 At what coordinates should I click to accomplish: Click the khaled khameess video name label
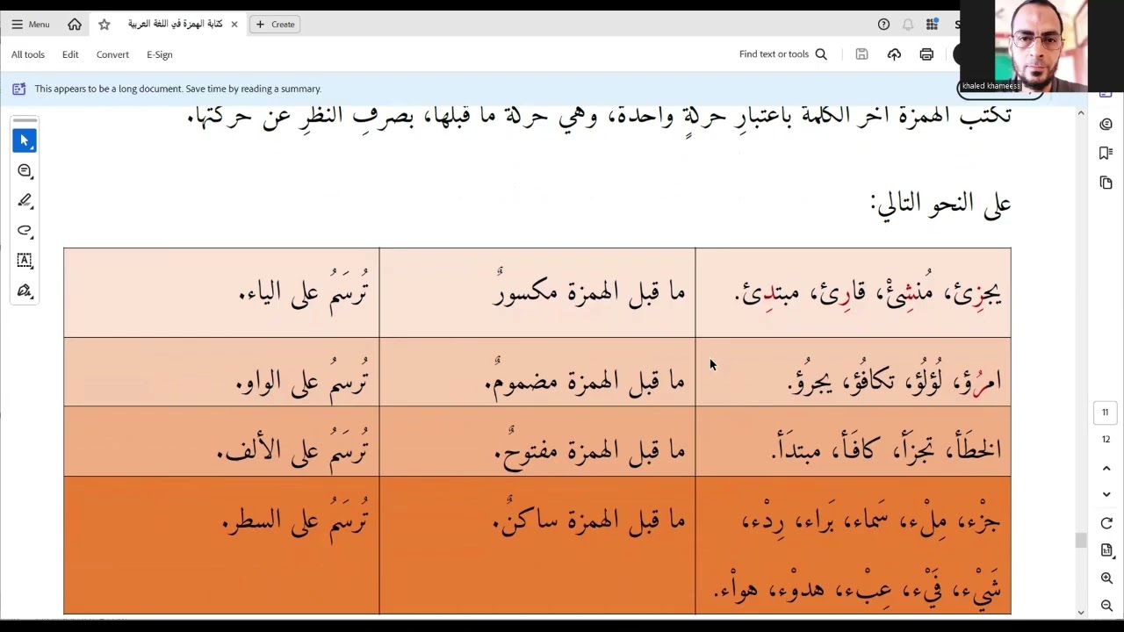point(991,86)
